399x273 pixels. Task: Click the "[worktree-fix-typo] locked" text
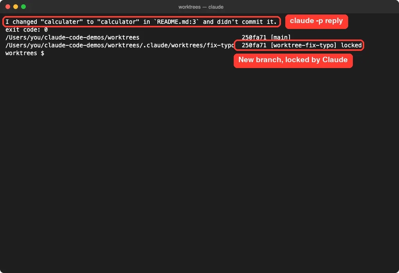click(316, 45)
